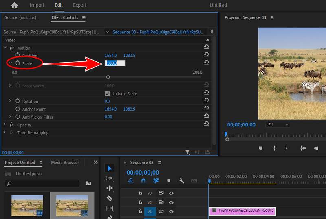Click the Program monitor timecode
Screen dimensions: 326x219
pyautogui.click(x=241, y=125)
